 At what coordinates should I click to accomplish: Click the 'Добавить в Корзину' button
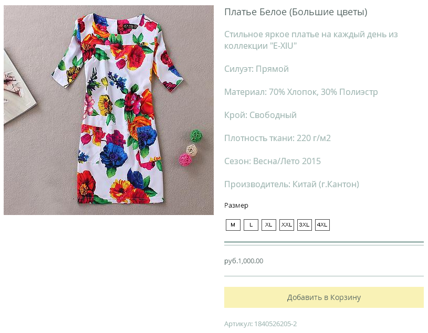[x=323, y=297]
